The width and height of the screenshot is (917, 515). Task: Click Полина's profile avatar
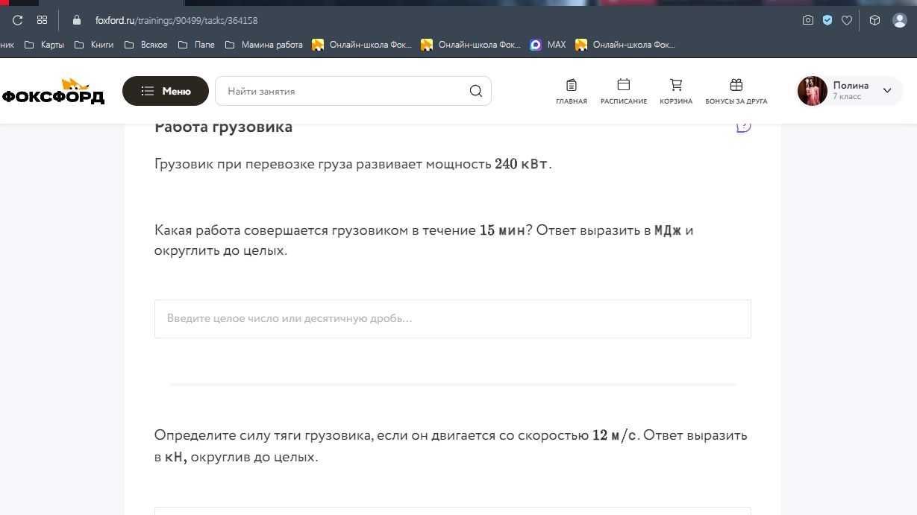pyautogui.click(x=812, y=91)
